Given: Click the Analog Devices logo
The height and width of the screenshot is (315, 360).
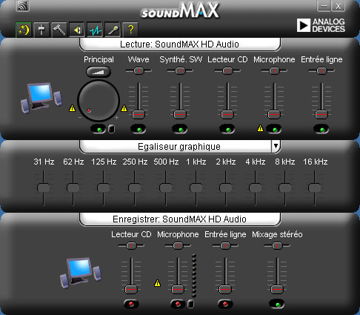Looking at the screenshot, I should (x=321, y=25).
